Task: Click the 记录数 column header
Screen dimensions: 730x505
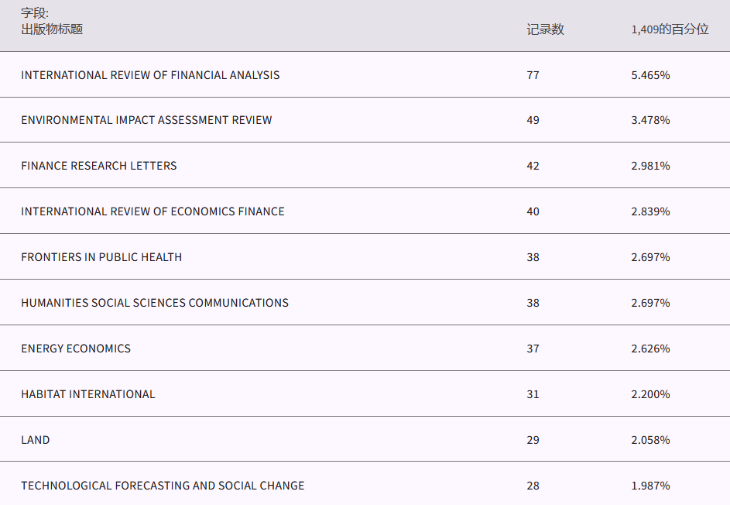Action: click(x=545, y=29)
